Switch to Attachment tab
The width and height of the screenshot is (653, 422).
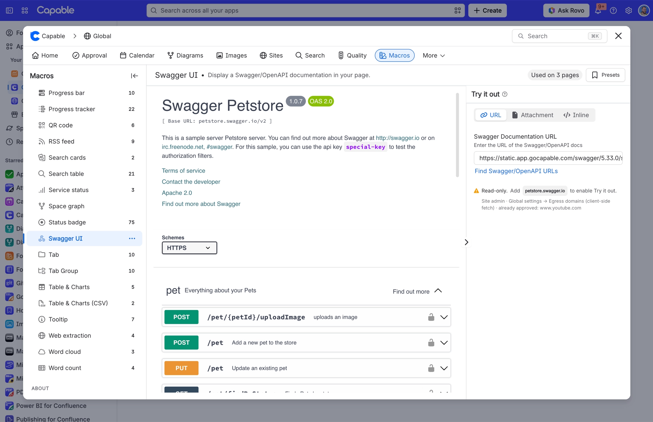[533, 115]
